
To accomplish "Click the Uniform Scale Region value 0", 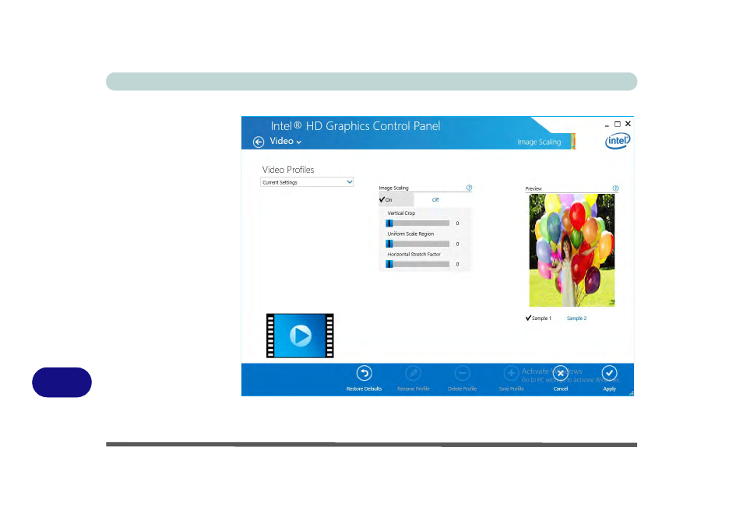I will (x=457, y=244).
